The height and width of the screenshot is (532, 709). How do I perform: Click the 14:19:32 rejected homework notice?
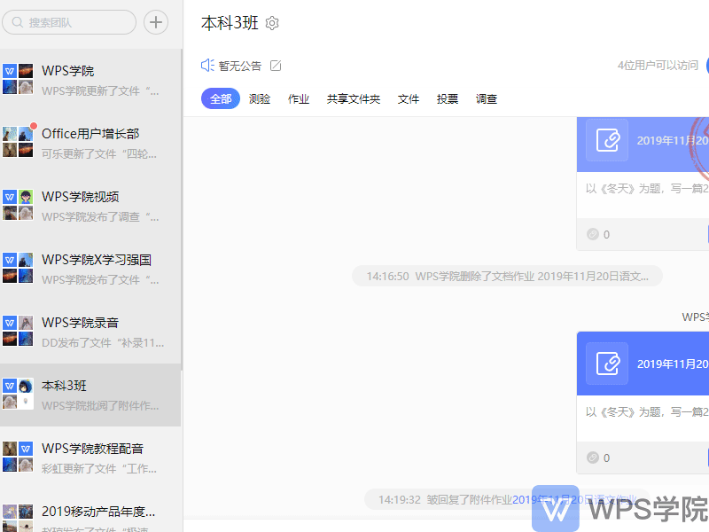(507, 499)
